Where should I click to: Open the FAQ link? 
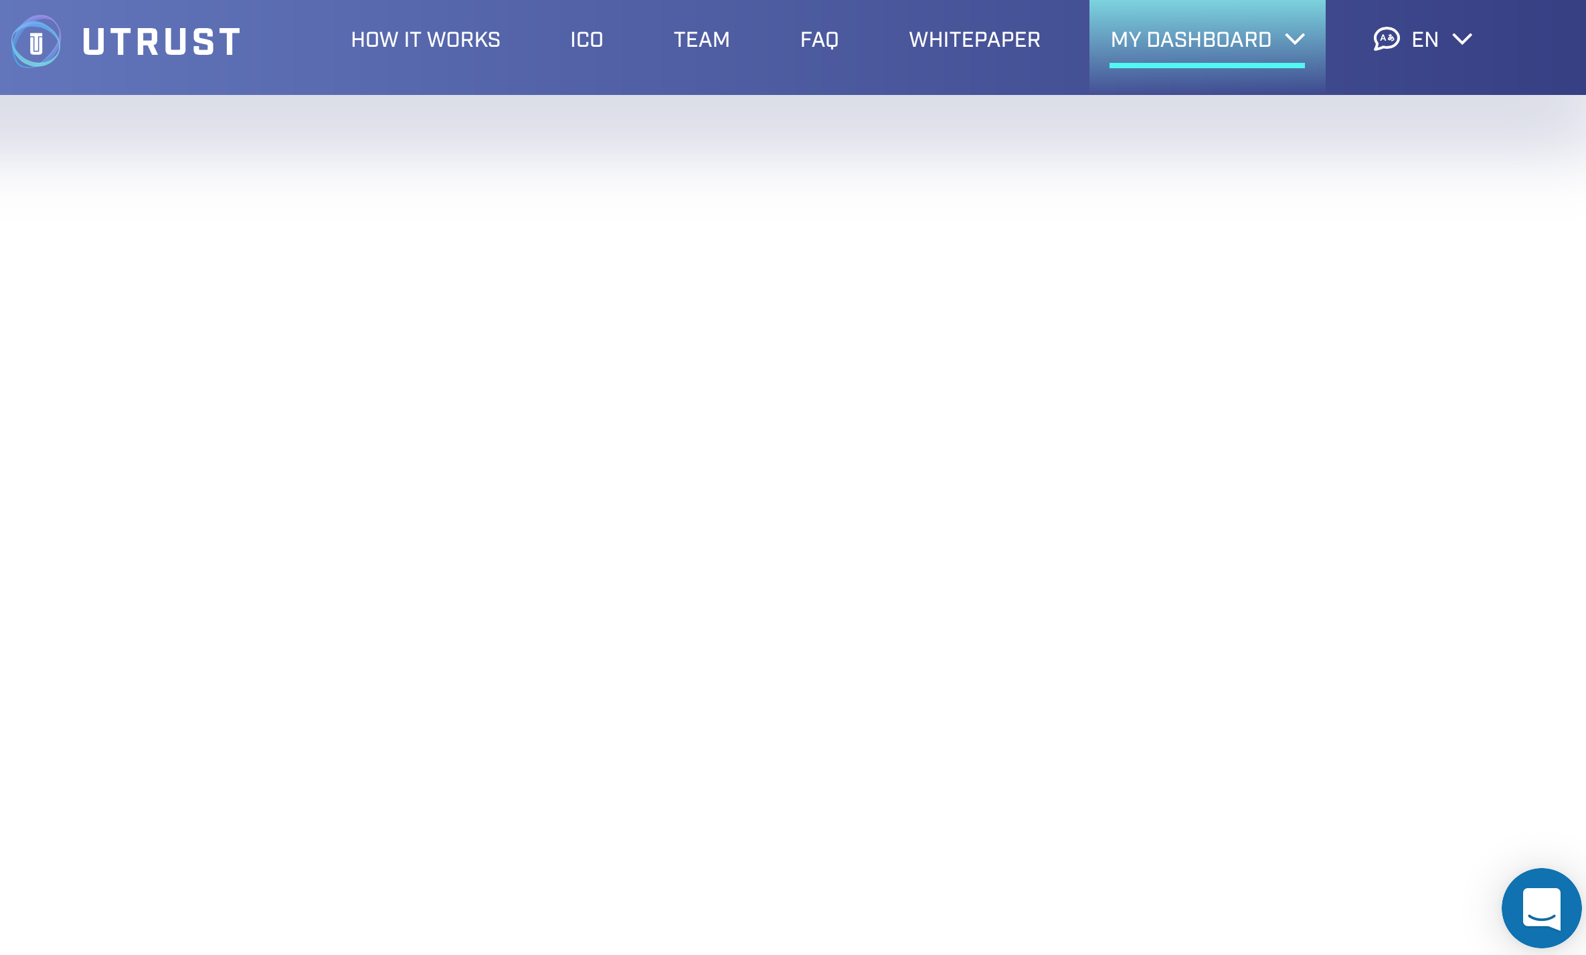click(819, 39)
